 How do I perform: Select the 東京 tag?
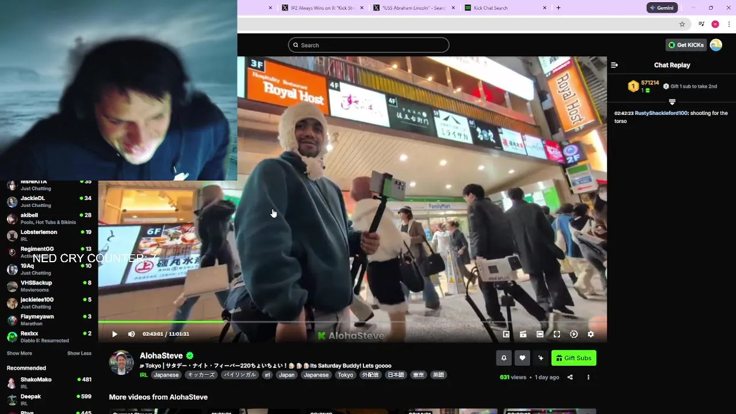pyautogui.click(x=418, y=375)
